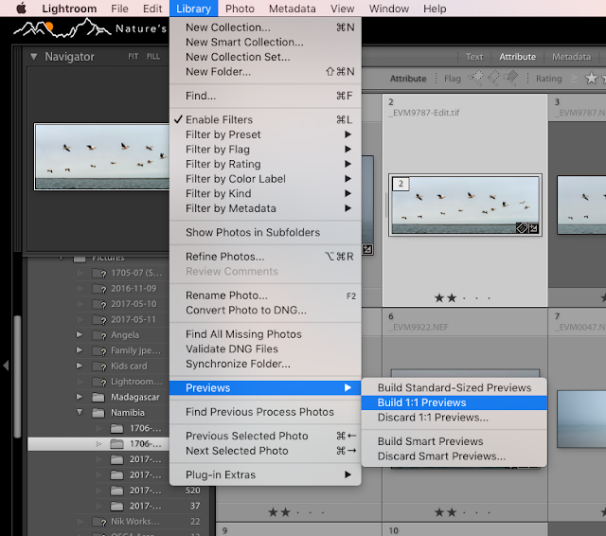The width and height of the screenshot is (606, 536).
Task: Switch to Metadata filter bar tab
Action: click(571, 57)
